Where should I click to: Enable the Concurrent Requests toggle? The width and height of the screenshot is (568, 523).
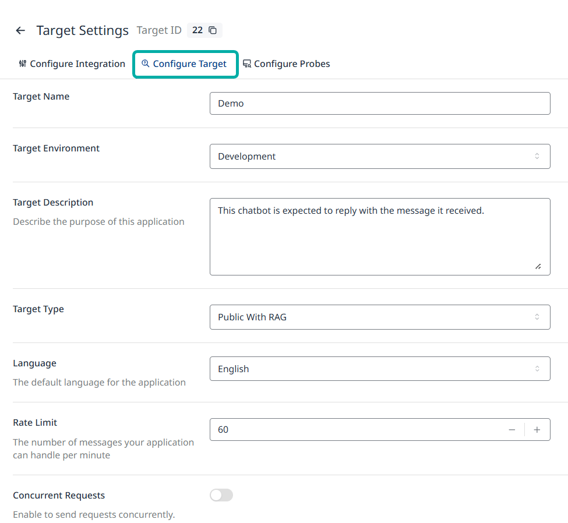(221, 495)
